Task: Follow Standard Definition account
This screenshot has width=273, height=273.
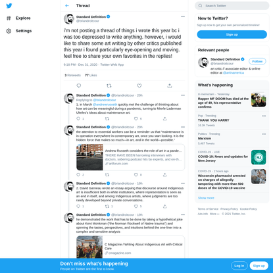Action: 257,61
